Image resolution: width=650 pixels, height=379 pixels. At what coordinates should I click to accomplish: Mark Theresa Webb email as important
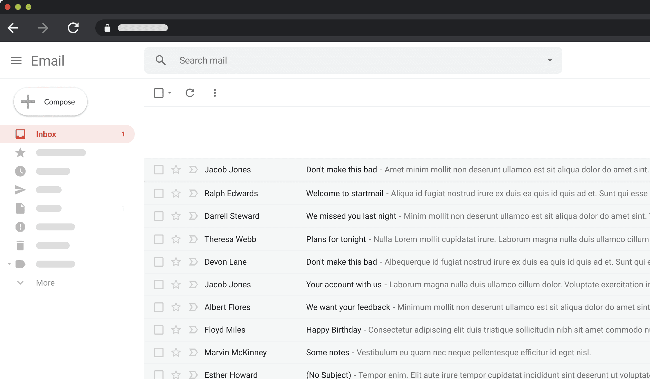(x=193, y=239)
